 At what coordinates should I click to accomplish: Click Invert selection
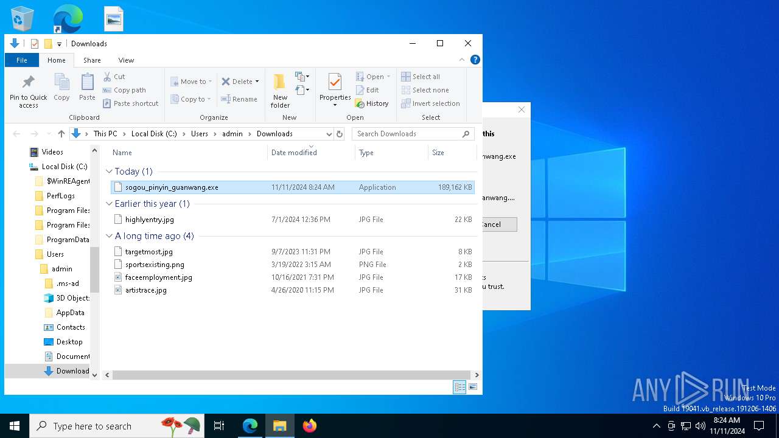click(x=430, y=103)
